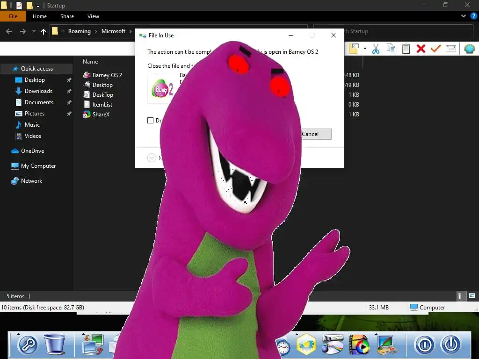
Task: Open the quick access toolbar dropdown
Action: pos(38,6)
